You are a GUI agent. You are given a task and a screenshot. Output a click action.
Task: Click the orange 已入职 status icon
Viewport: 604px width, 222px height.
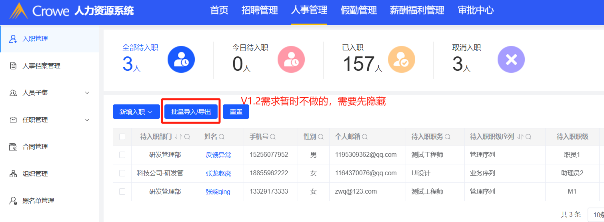pos(401,60)
